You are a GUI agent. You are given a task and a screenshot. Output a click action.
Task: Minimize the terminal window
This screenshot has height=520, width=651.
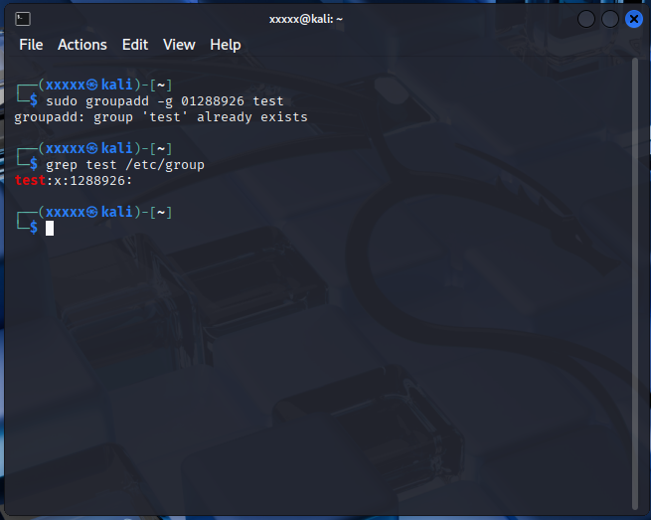click(x=586, y=19)
